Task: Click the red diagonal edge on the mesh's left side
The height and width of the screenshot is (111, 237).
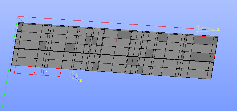Action: pos(17,44)
